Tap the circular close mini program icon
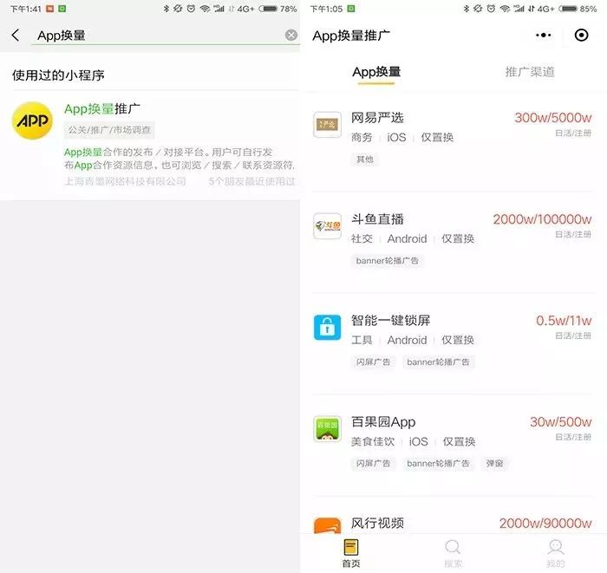Screen dimensions: 607x573 pyautogui.click(x=581, y=36)
